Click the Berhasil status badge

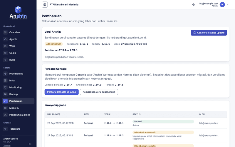pyautogui.click(x=163, y=121)
